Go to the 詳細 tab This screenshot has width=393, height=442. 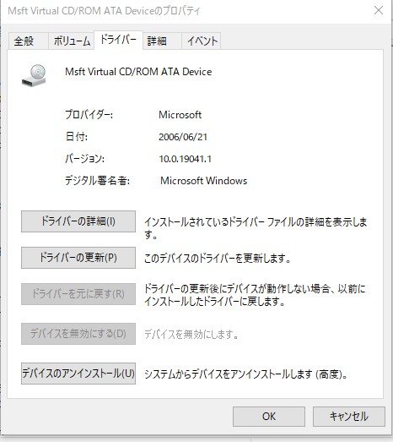[162, 41]
